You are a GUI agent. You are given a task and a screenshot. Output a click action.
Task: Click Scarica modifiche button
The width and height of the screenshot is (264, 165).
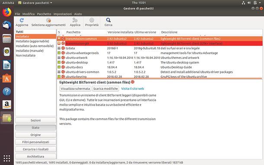coord(106,88)
